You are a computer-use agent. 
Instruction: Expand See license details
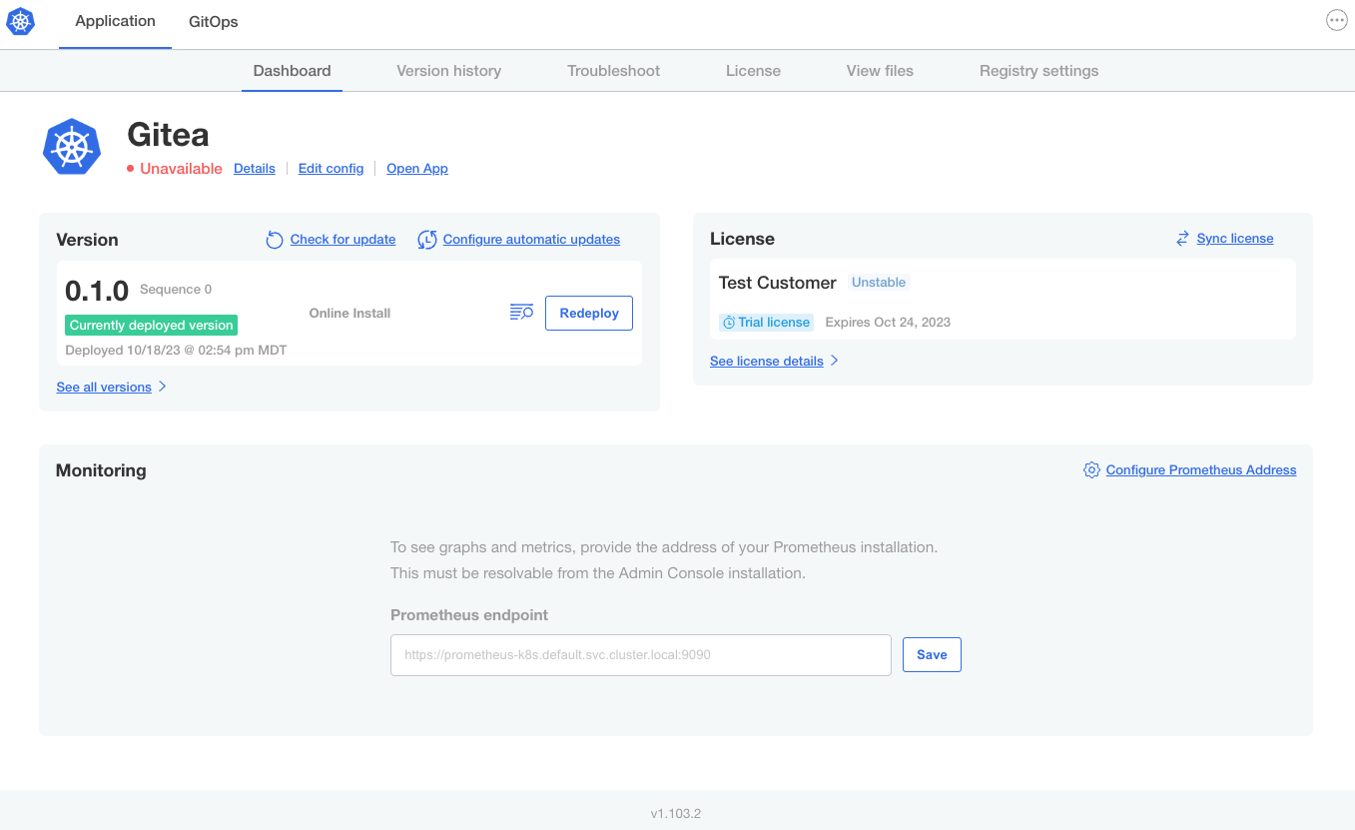766,361
